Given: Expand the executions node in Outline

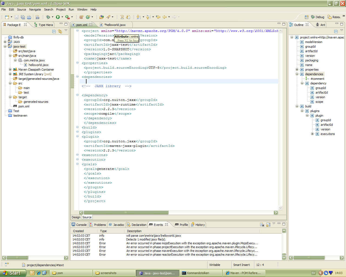Looking at the screenshot, I should 312,134.
